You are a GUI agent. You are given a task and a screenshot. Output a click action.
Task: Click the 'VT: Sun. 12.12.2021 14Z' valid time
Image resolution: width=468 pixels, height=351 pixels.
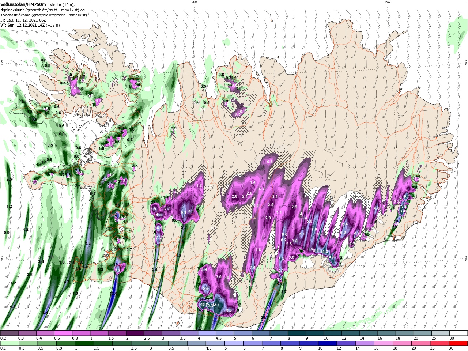pyautogui.click(x=22, y=25)
